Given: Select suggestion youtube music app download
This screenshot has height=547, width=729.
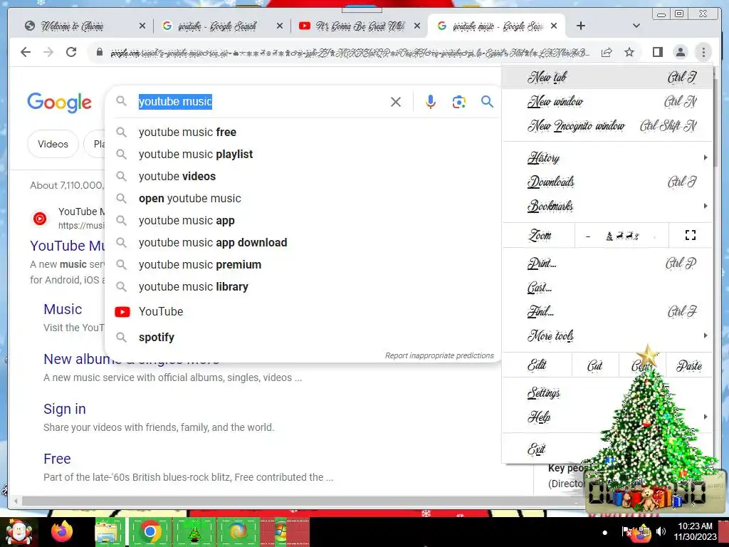Looking at the screenshot, I should tap(213, 242).
